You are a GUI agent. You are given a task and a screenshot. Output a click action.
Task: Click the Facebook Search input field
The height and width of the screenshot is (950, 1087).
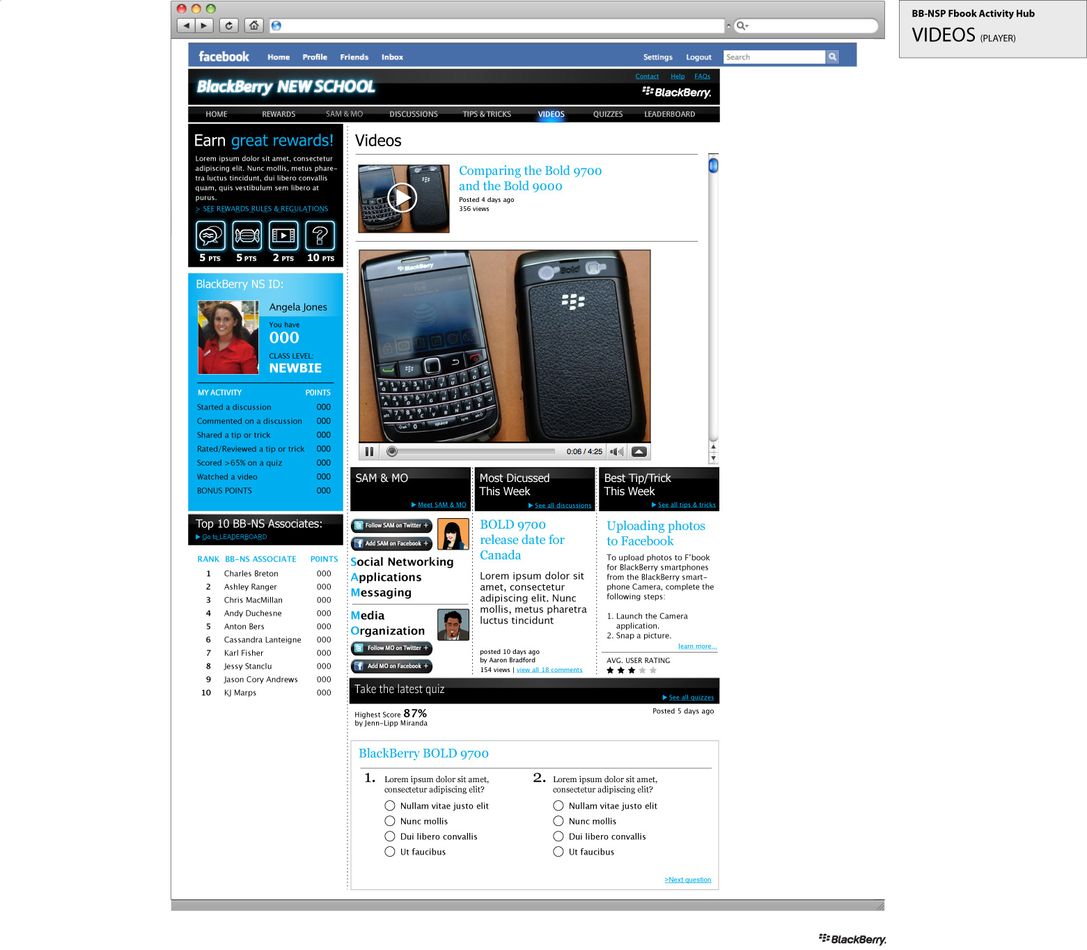774,57
